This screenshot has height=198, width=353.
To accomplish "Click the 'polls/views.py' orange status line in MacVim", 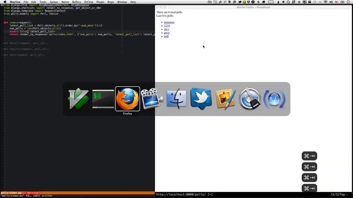I will pos(77,193).
